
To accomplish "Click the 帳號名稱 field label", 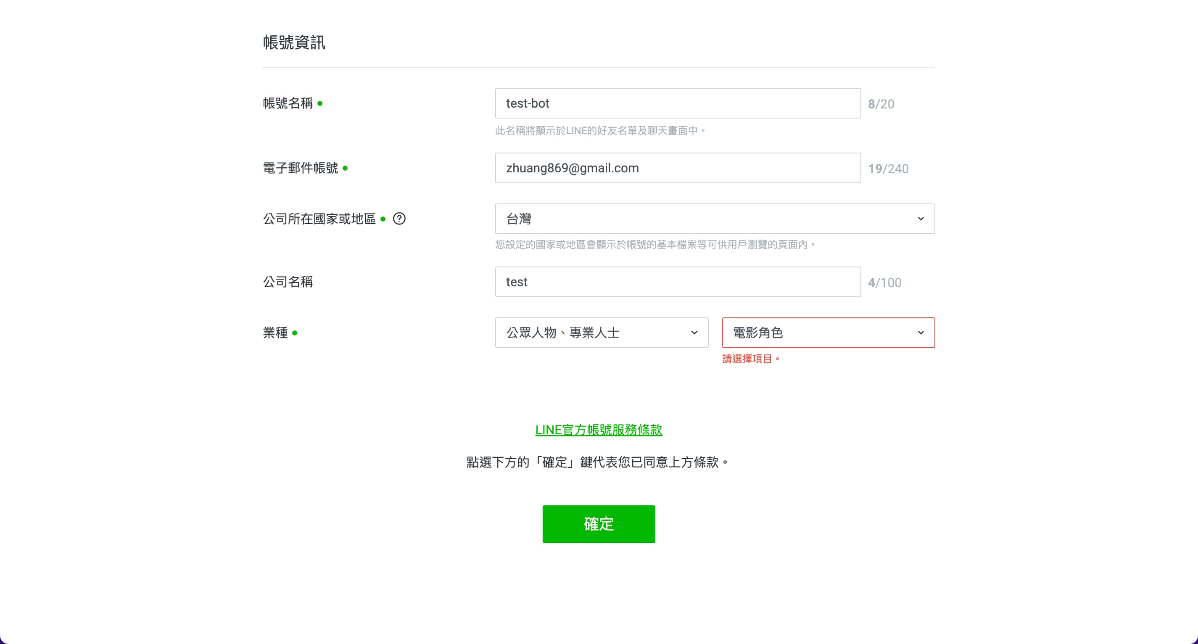I will click(x=288, y=103).
